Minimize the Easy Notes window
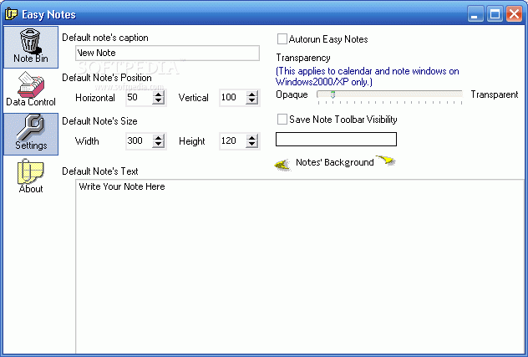Image resolution: width=528 pixels, height=357 pixels. (475, 14)
